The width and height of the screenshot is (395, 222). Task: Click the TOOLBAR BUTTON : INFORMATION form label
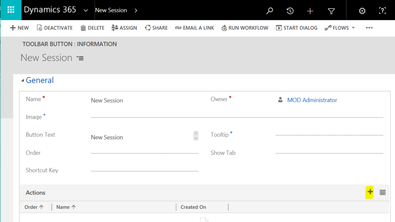(x=69, y=44)
